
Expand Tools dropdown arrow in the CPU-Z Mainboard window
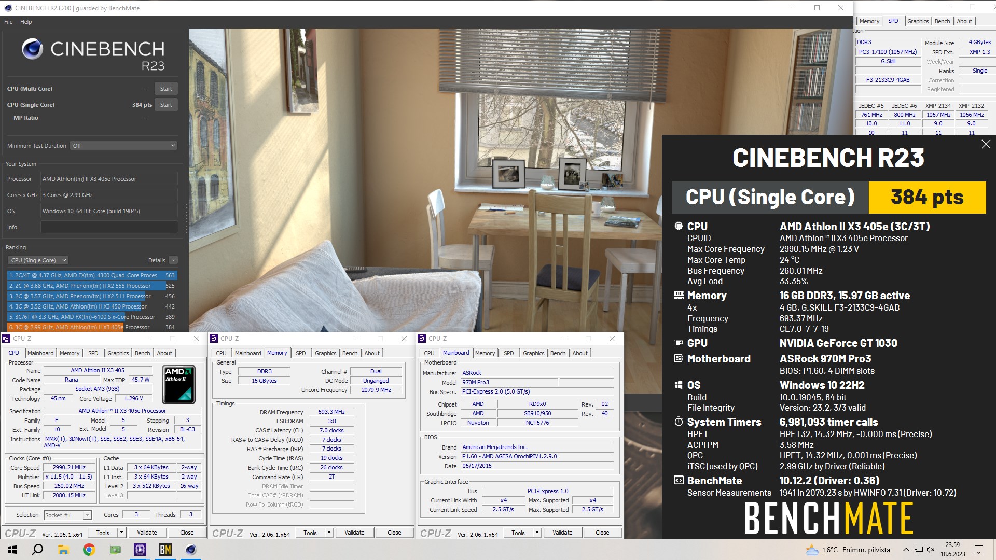[537, 533]
